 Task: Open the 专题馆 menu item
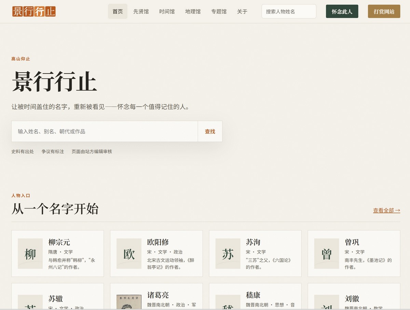[x=219, y=11]
